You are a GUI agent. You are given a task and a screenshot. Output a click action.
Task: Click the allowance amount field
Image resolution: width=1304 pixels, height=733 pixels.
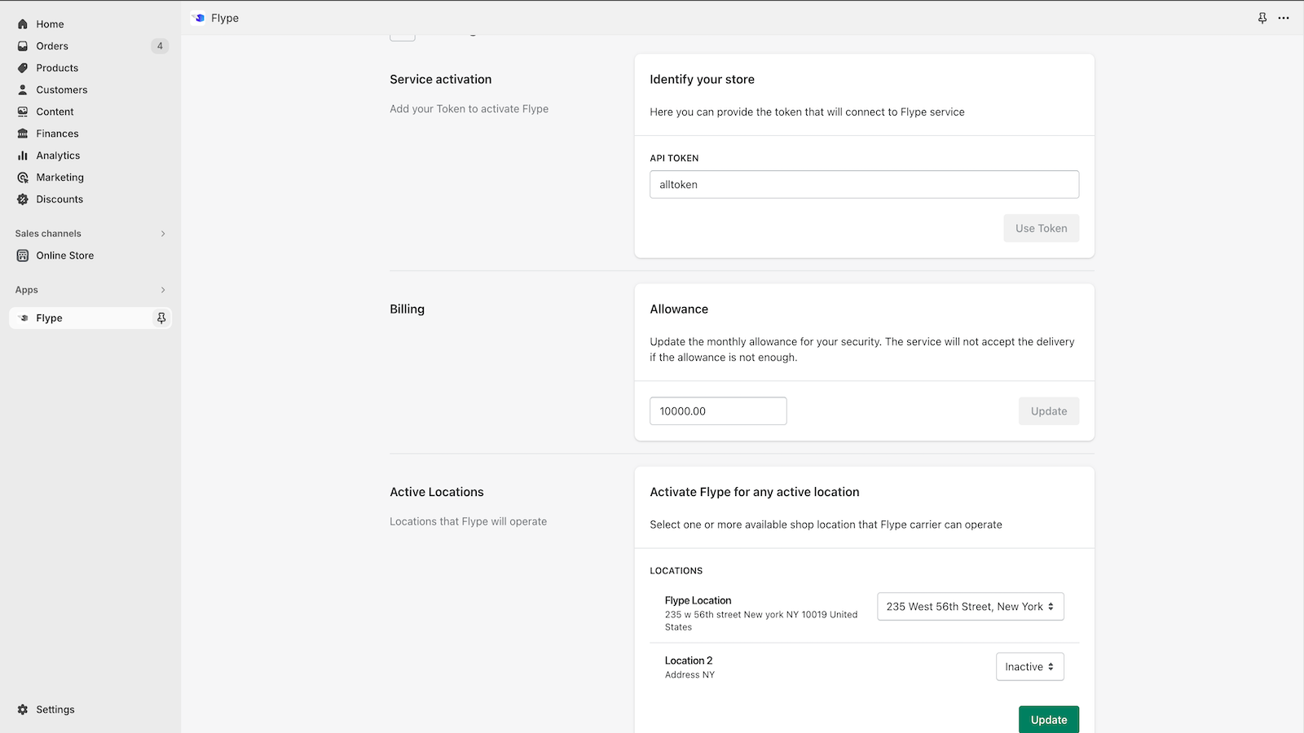click(x=718, y=411)
